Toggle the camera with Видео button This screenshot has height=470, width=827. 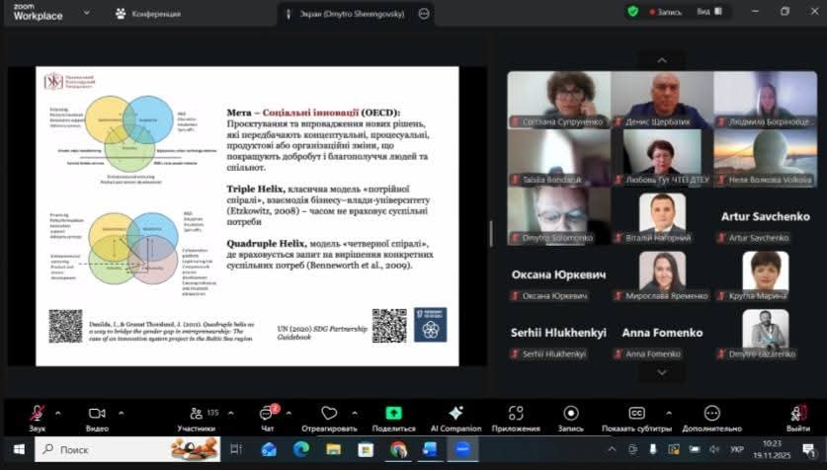click(97, 414)
